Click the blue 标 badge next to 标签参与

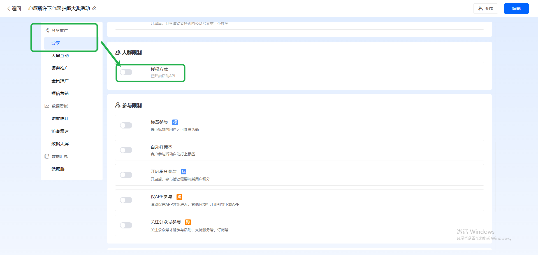pos(175,122)
